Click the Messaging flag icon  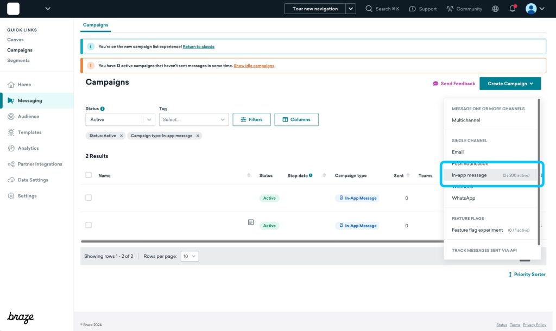11,100
